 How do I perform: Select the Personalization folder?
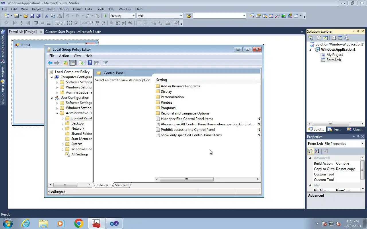(x=172, y=97)
